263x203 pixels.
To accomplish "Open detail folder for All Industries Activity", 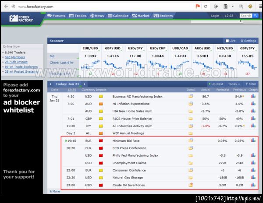I will click(x=191, y=126).
